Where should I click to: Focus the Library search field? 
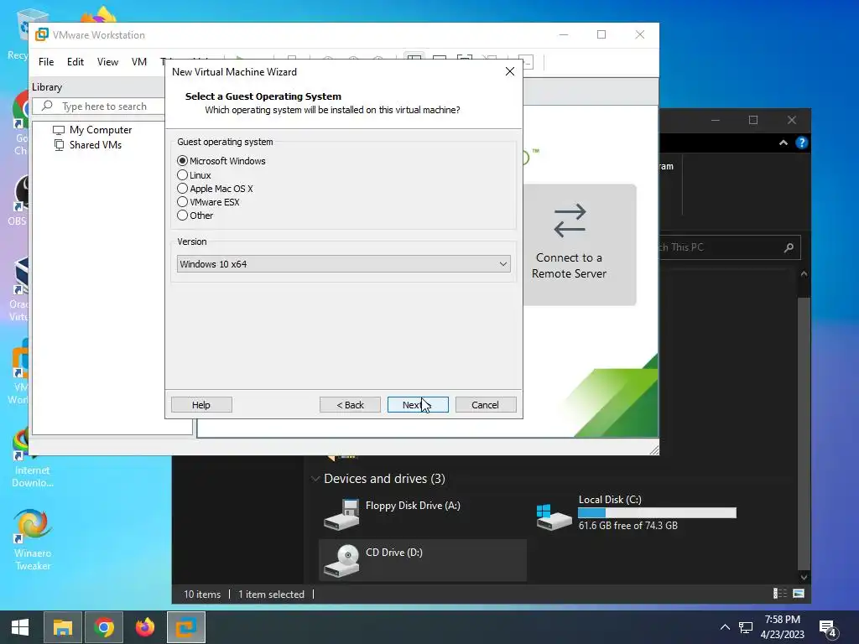[x=99, y=106]
